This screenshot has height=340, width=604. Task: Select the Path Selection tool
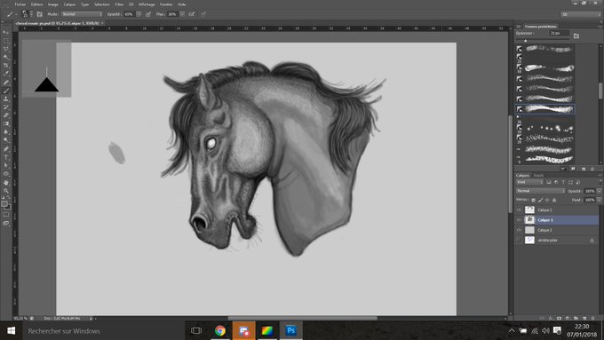coord(6,166)
